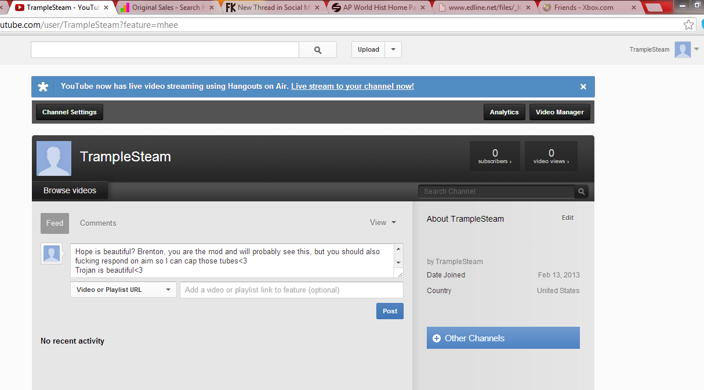Click the search magnifier button

click(x=318, y=50)
